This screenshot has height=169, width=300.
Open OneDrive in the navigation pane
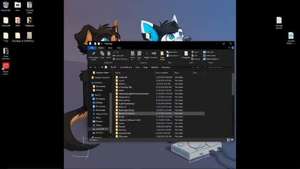click(98, 83)
